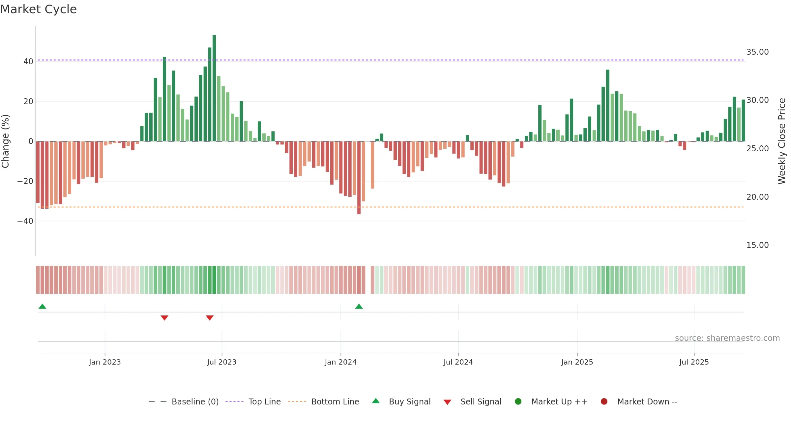
Task: Select the first green buy signal marker near late 2022
Action: (42, 306)
